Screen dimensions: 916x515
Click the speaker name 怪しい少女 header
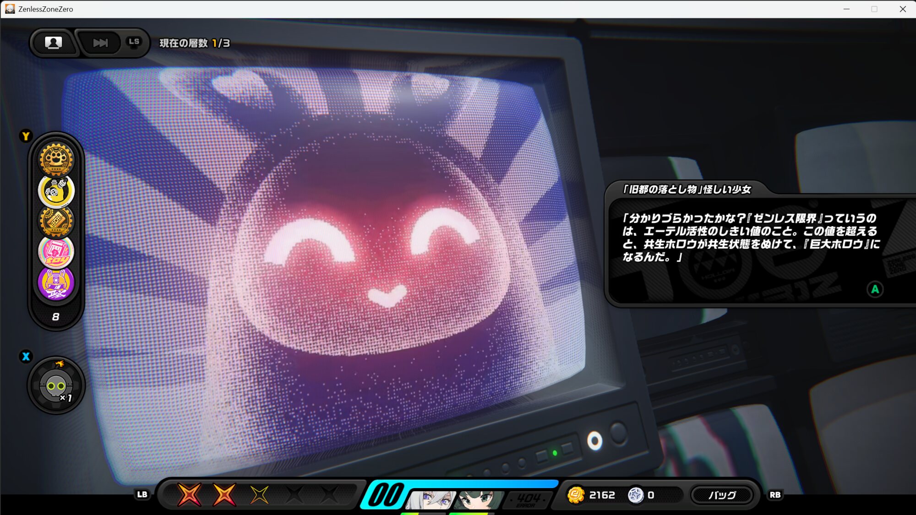click(686, 190)
